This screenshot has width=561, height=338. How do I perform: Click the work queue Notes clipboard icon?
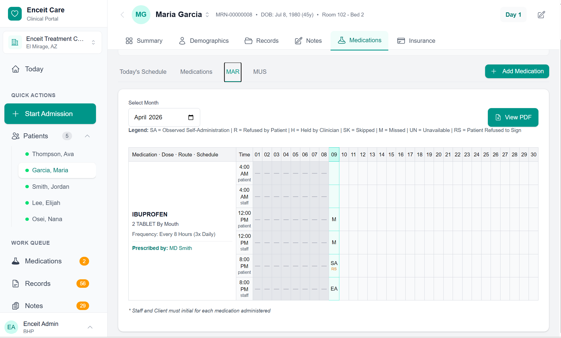click(16, 306)
